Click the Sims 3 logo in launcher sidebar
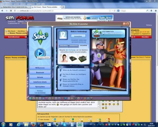 (40, 37)
